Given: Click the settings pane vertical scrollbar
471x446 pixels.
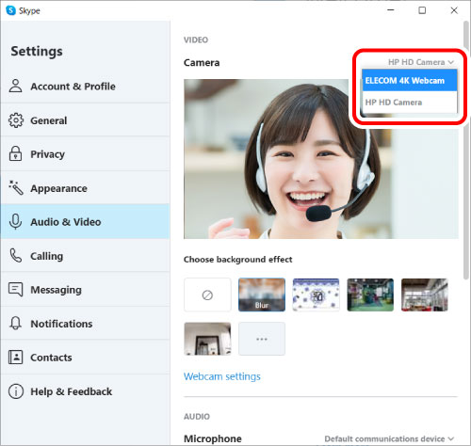Looking at the screenshot, I should pyautogui.click(x=466, y=151).
